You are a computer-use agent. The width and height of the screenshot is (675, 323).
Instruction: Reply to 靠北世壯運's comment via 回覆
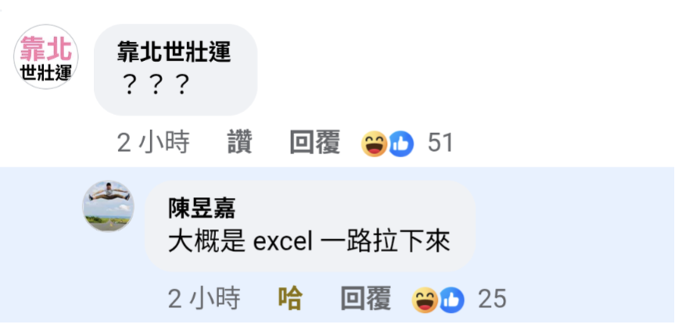[315, 143]
